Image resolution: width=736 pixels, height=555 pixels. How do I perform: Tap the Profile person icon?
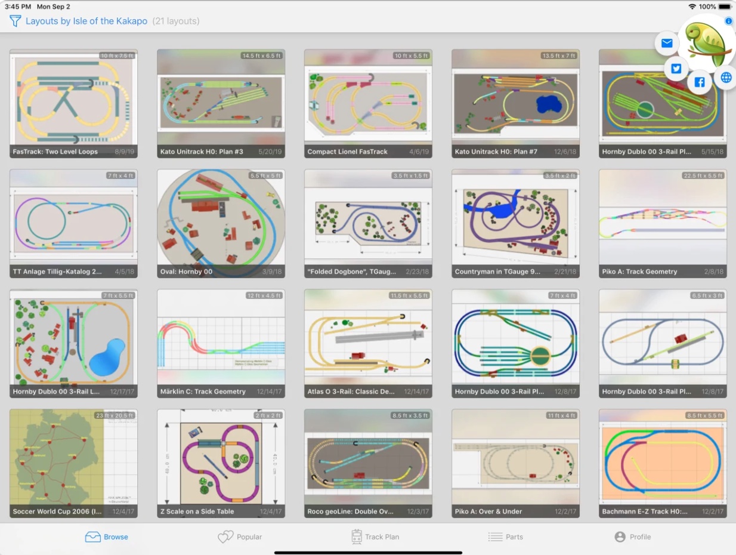click(x=620, y=537)
